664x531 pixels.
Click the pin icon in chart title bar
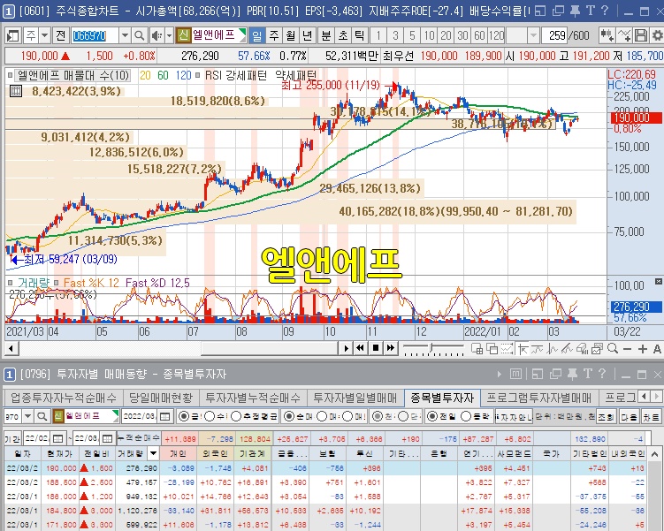pyautogui.click(x=575, y=11)
